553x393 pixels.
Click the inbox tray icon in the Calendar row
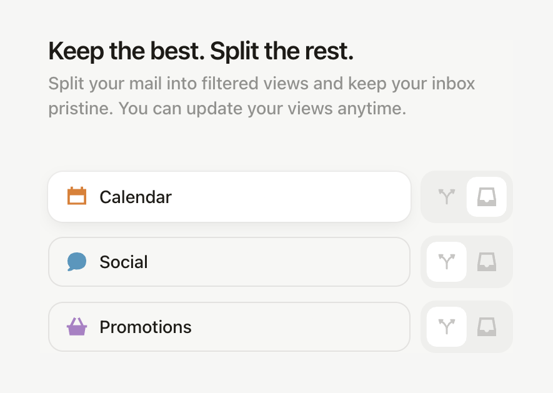487,196
